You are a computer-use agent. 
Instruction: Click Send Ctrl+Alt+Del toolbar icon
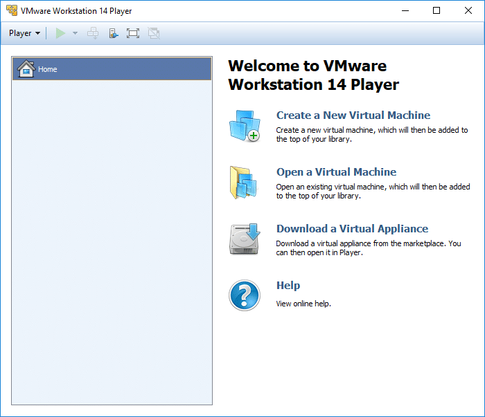pos(93,33)
